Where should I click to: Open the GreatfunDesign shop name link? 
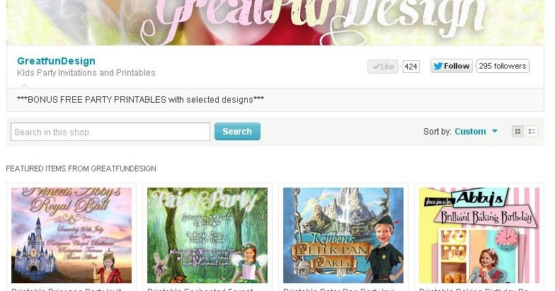click(x=57, y=61)
